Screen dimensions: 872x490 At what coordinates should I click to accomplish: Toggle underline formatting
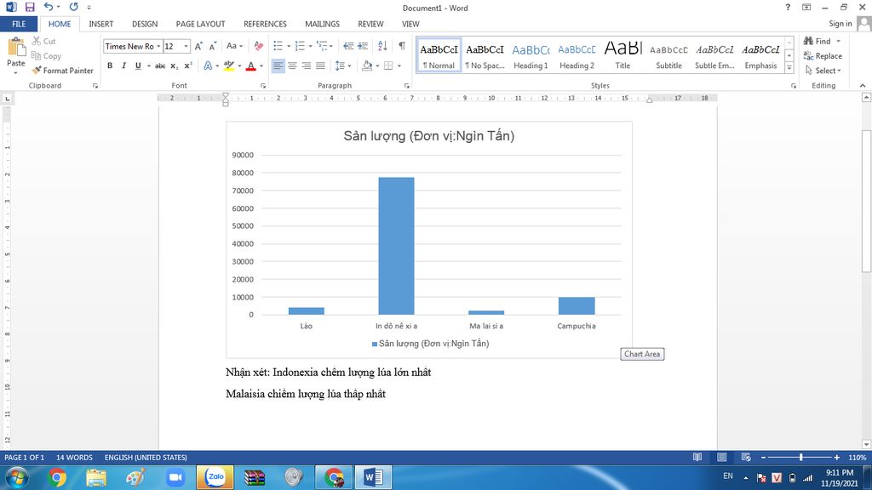[x=138, y=66]
